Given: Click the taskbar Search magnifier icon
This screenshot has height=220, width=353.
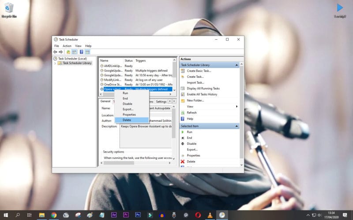Looking at the screenshot, I should click(x=18, y=215).
